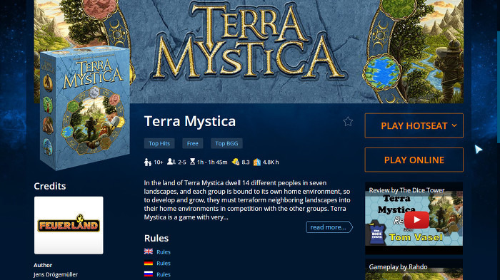Click the German flag icon

pos(149,263)
